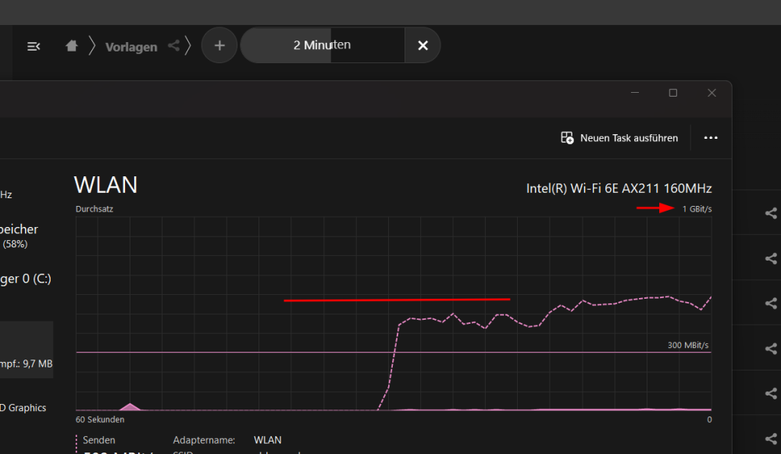This screenshot has height=454, width=781.
Task: Select the highlighted network sidebar item 9,7 MB
Action: pyautogui.click(x=27, y=349)
